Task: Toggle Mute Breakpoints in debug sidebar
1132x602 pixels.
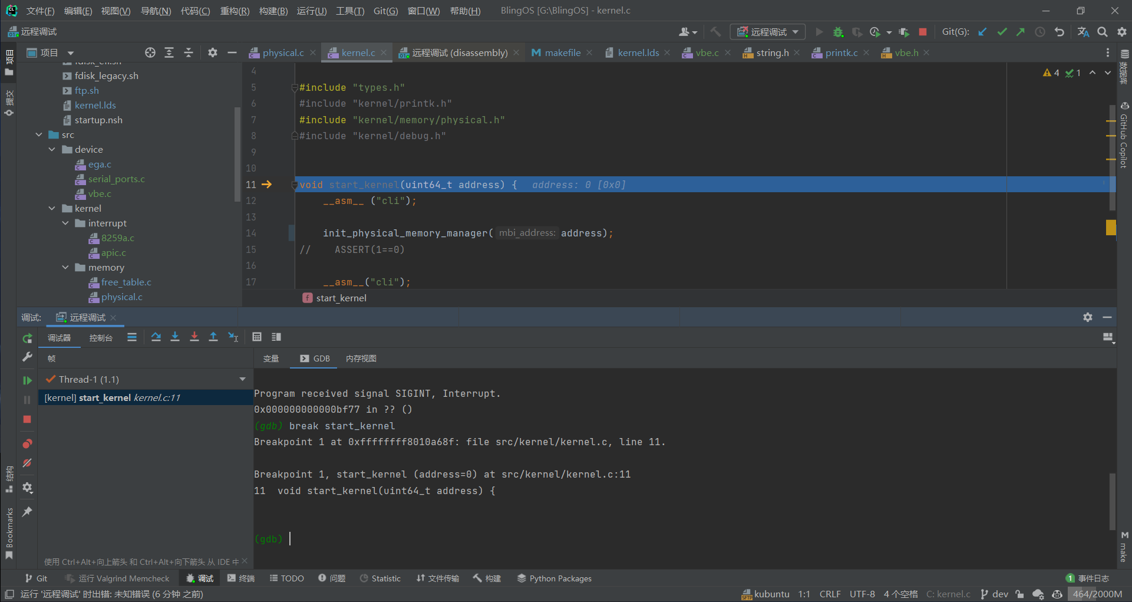Action: click(27, 463)
